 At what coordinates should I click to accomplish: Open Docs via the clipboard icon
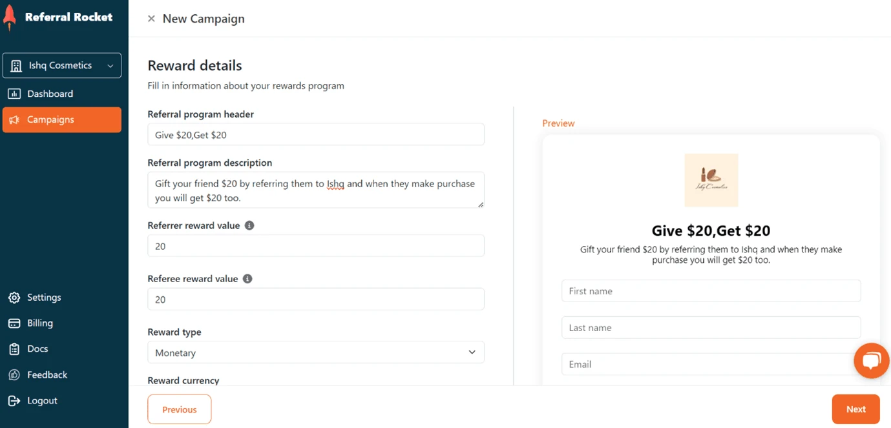click(14, 349)
